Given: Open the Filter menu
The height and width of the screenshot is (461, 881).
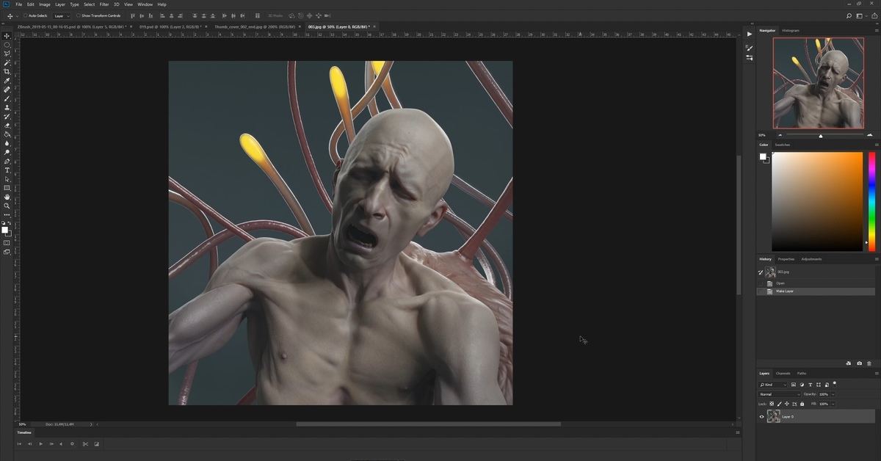Looking at the screenshot, I should point(104,4).
